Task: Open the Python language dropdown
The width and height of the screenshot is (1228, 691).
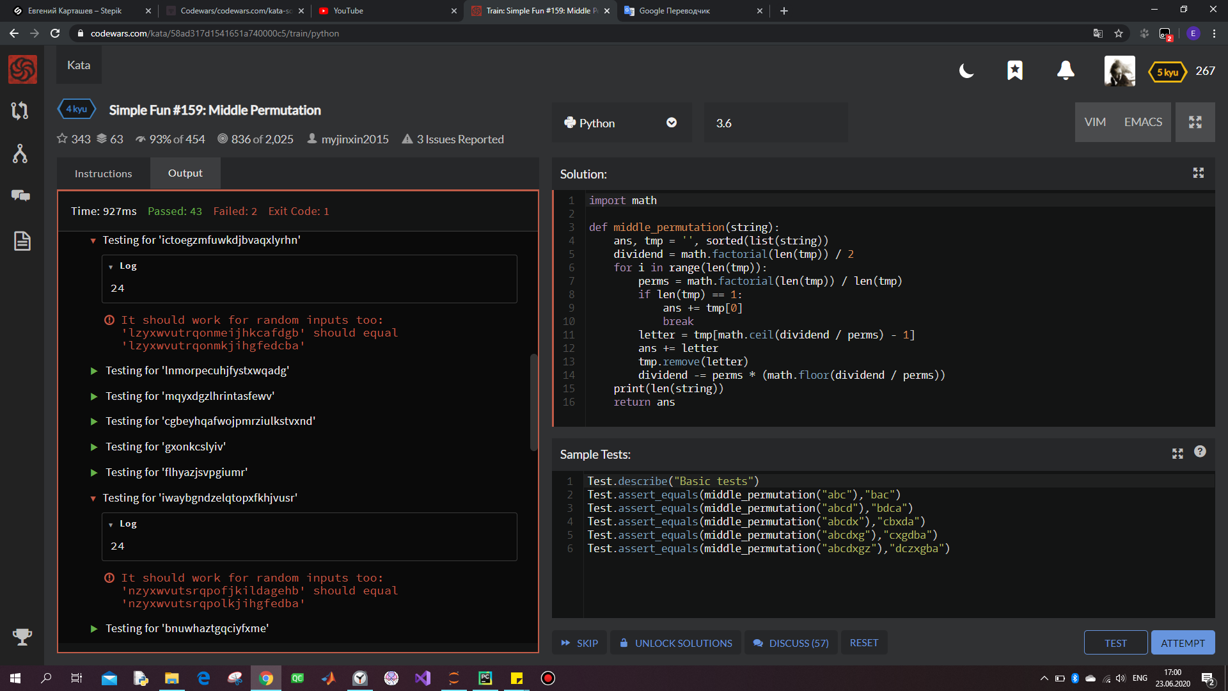Action: pos(671,122)
